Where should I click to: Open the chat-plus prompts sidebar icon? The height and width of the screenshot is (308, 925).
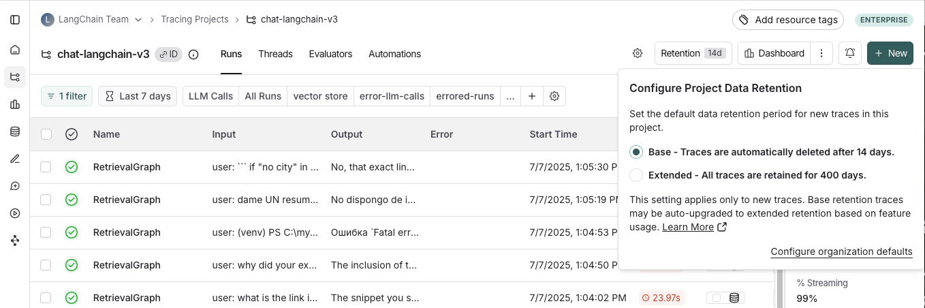pos(15,186)
